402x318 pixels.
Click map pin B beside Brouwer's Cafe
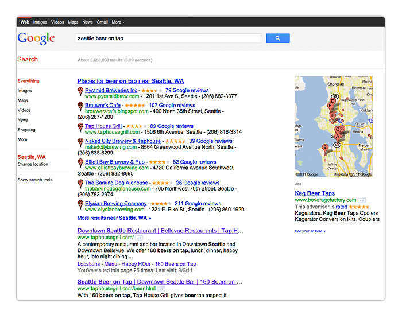[80, 106]
